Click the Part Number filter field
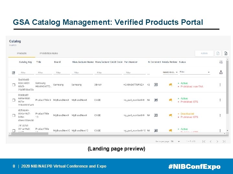This screenshot has width=233, height=174. point(135,72)
